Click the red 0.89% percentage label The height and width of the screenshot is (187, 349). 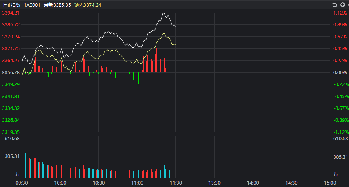point(340,25)
